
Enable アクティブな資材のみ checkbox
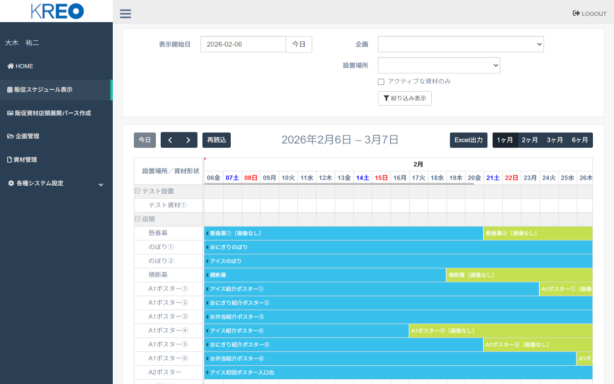tap(381, 82)
